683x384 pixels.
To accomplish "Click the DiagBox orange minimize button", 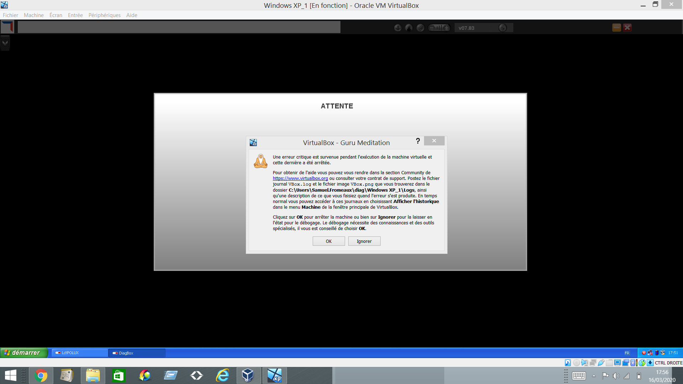I will pos(616,27).
